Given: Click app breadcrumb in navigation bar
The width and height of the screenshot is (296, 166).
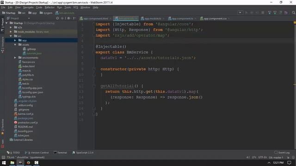Looking at the screenshot, I should [32, 13].
